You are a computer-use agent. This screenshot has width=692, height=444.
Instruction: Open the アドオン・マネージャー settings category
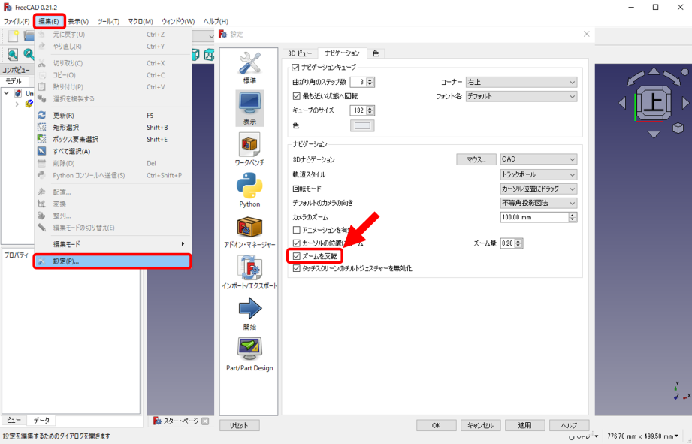pyautogui.click(x=249, y=232)
